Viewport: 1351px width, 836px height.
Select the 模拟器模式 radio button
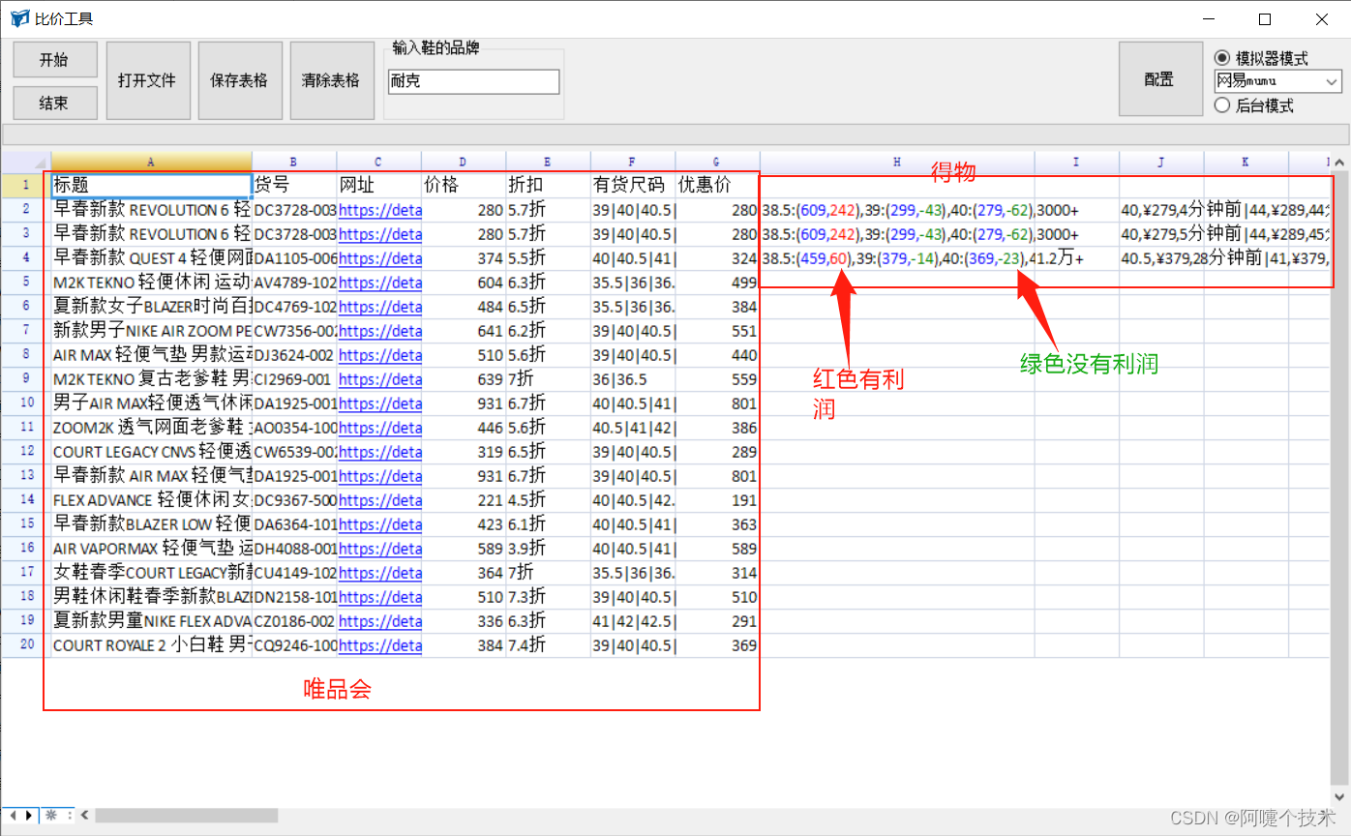[x=1221, y=58]
